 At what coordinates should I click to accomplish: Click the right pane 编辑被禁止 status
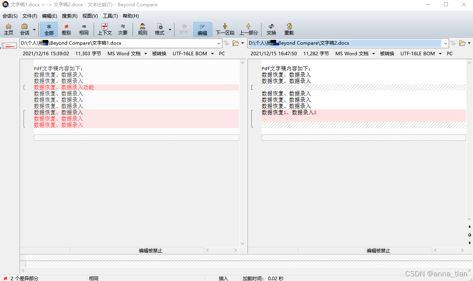coord(378,250)
